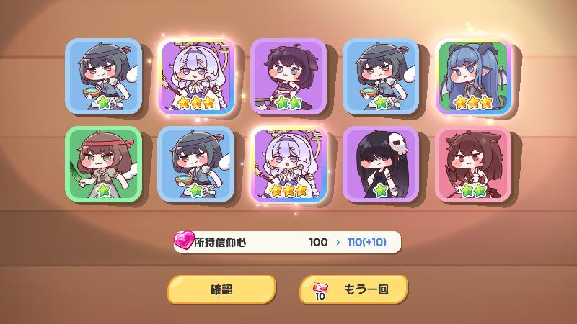
Task: Click the single green star on skull girl card
Action: tap(381, 190)
